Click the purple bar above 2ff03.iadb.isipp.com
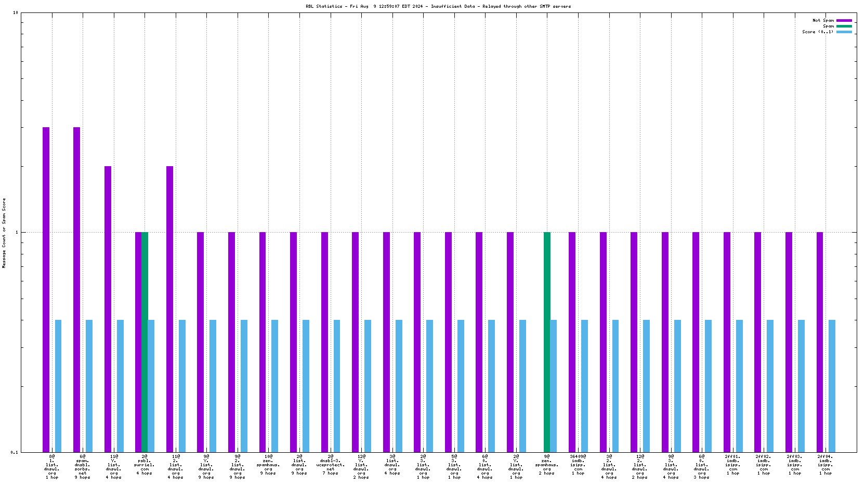The width and height of the screenshot is (865, 486). (x=789, y=342)
